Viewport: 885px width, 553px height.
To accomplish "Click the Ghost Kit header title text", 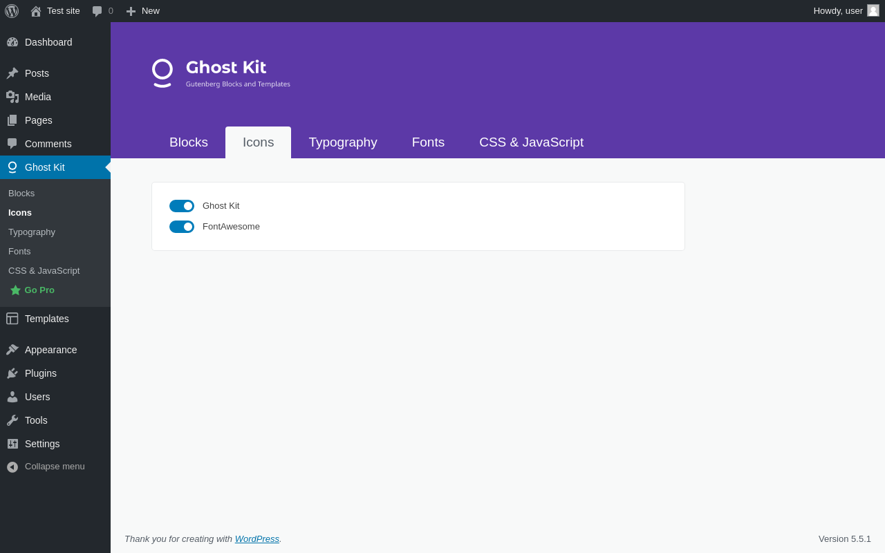I will [x=226, y=67].
